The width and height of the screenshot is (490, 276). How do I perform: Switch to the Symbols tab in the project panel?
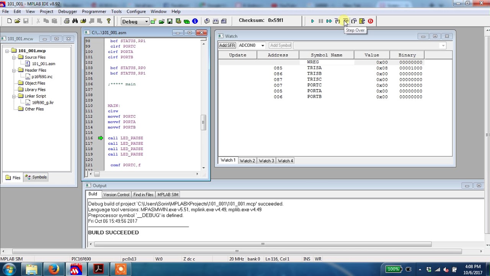36,177
